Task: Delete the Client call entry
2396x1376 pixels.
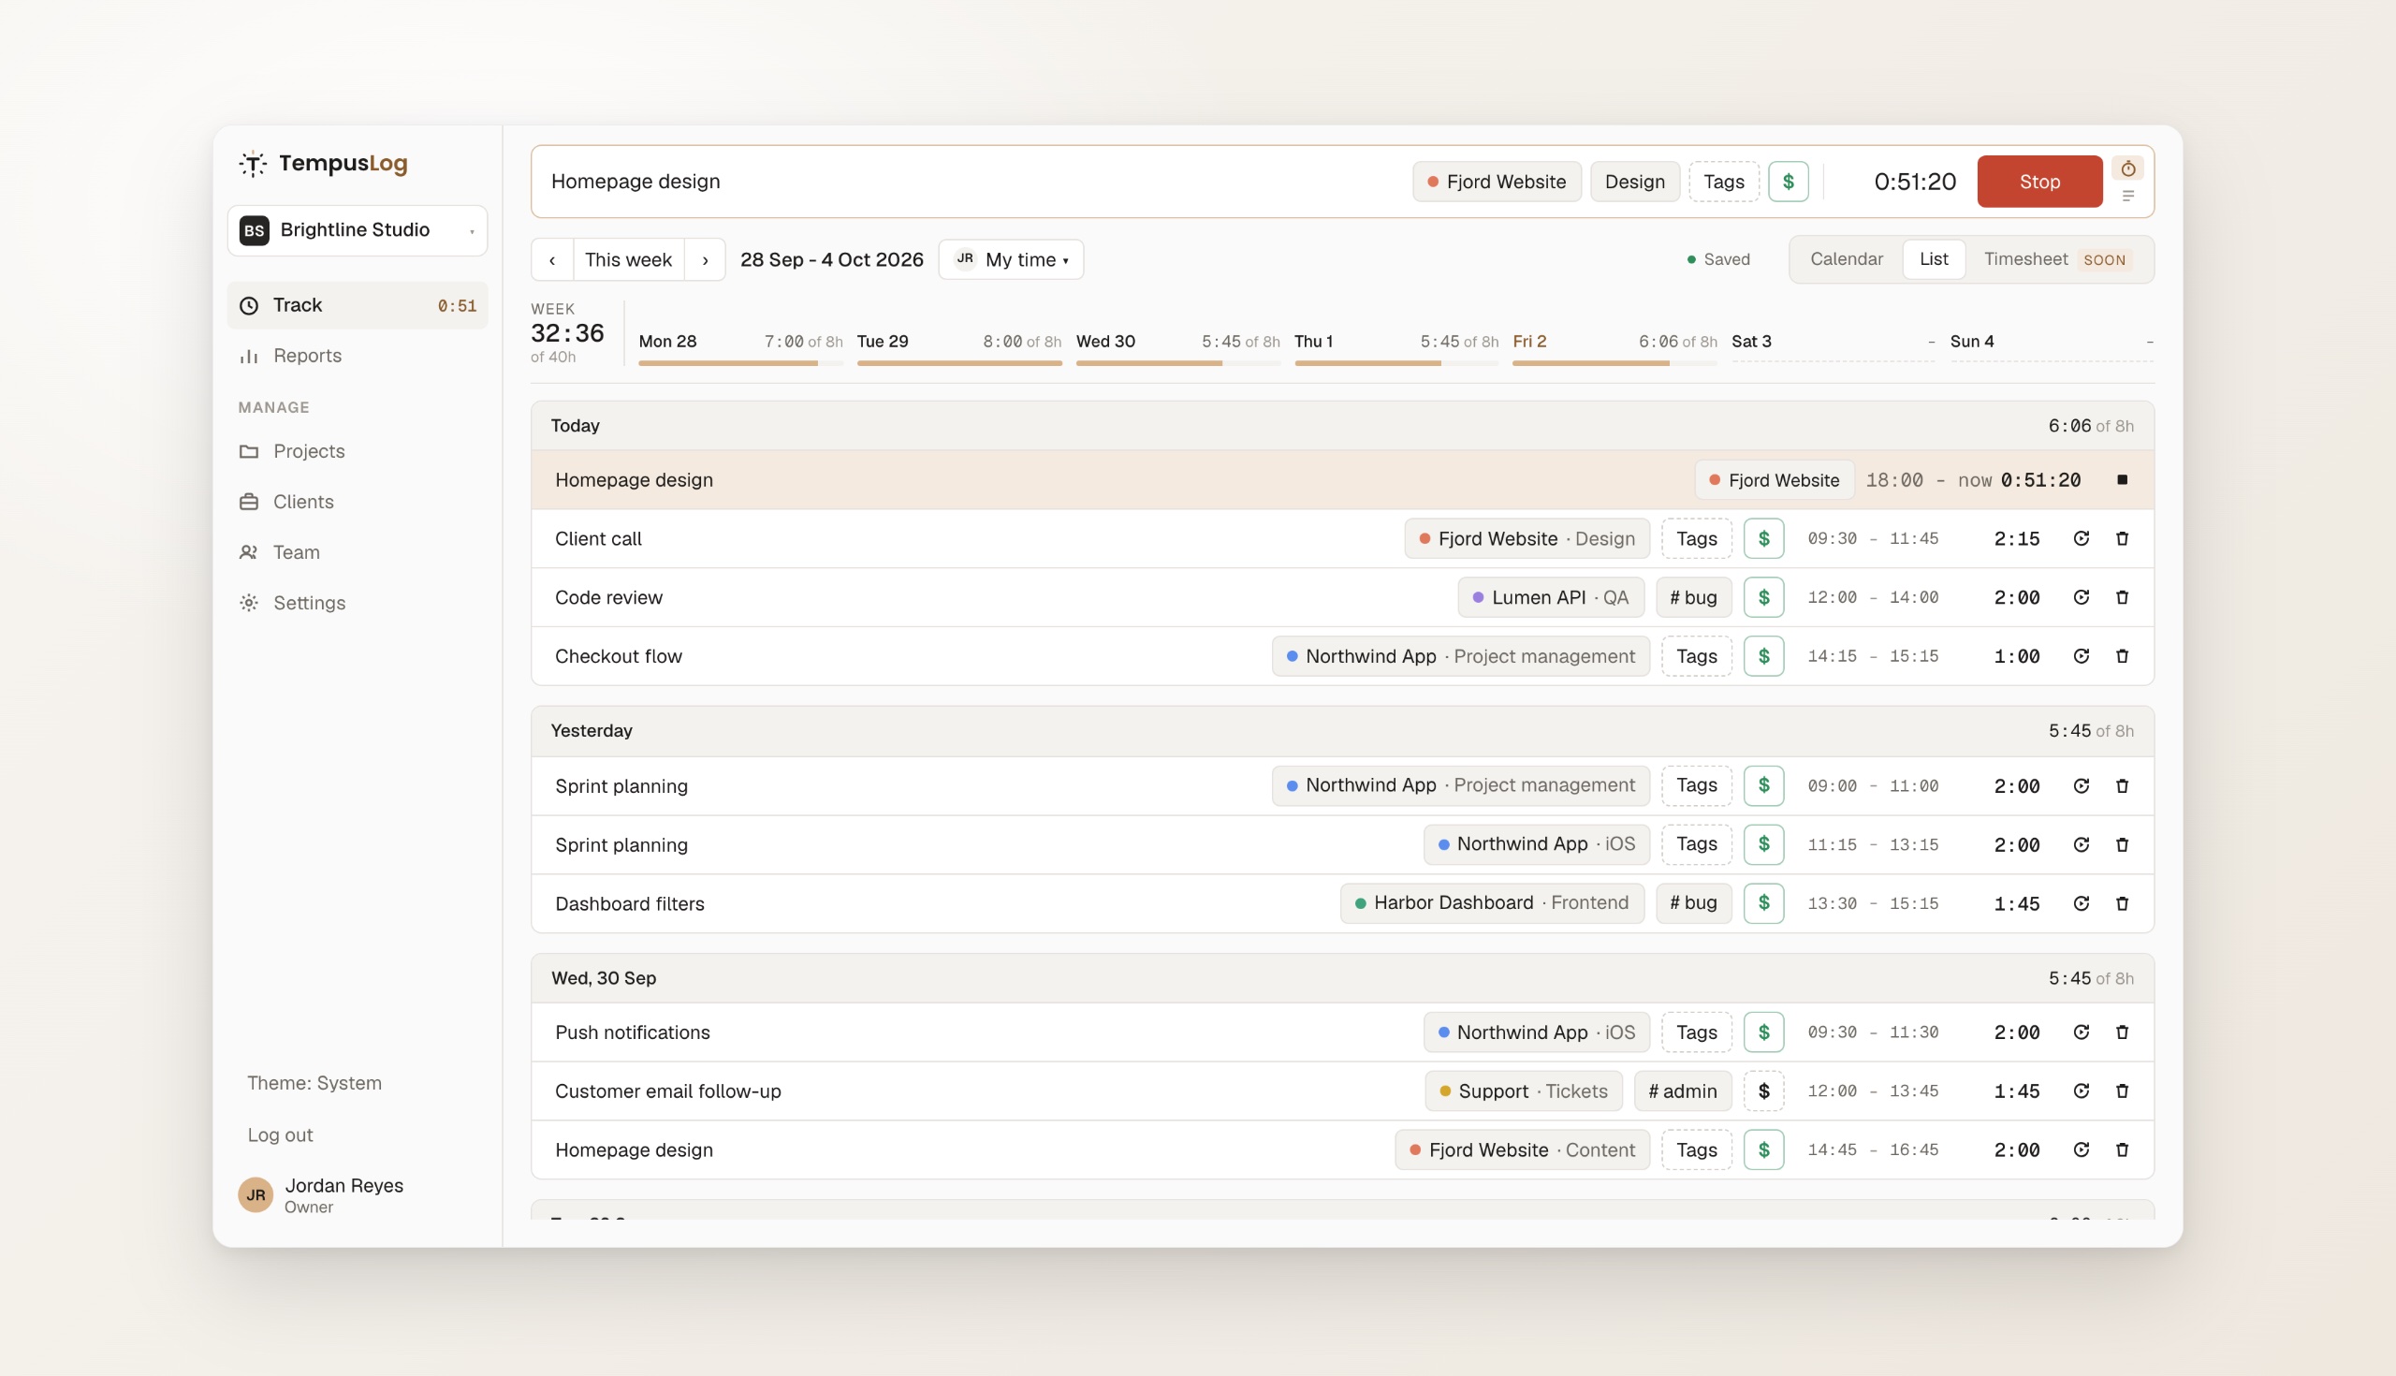Action: 2122,538
